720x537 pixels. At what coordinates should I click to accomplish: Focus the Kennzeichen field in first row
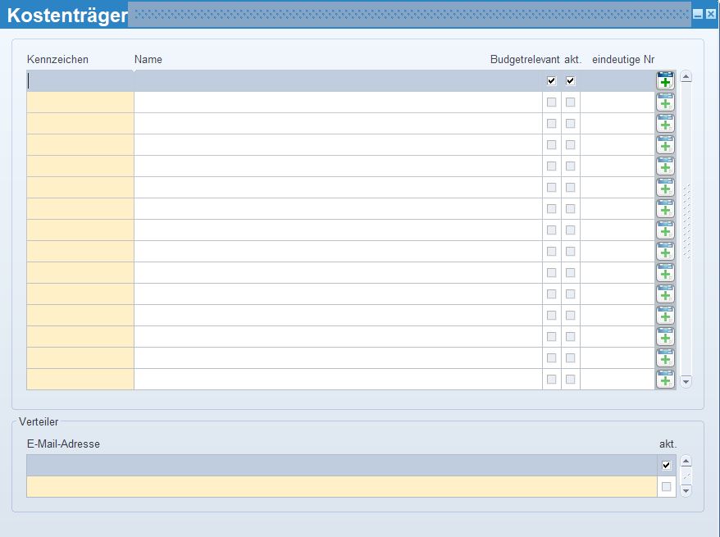(80, 80)
